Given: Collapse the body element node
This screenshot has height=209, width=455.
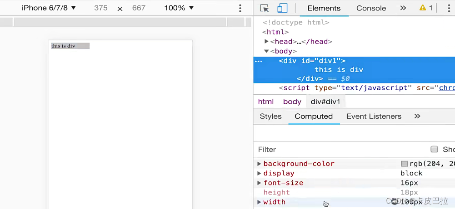Looking at the screenshot, I should pos(266,51).
